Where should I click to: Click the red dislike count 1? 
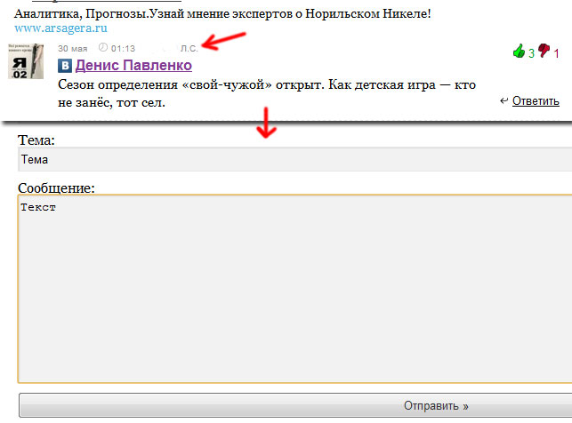coord(556,53)
